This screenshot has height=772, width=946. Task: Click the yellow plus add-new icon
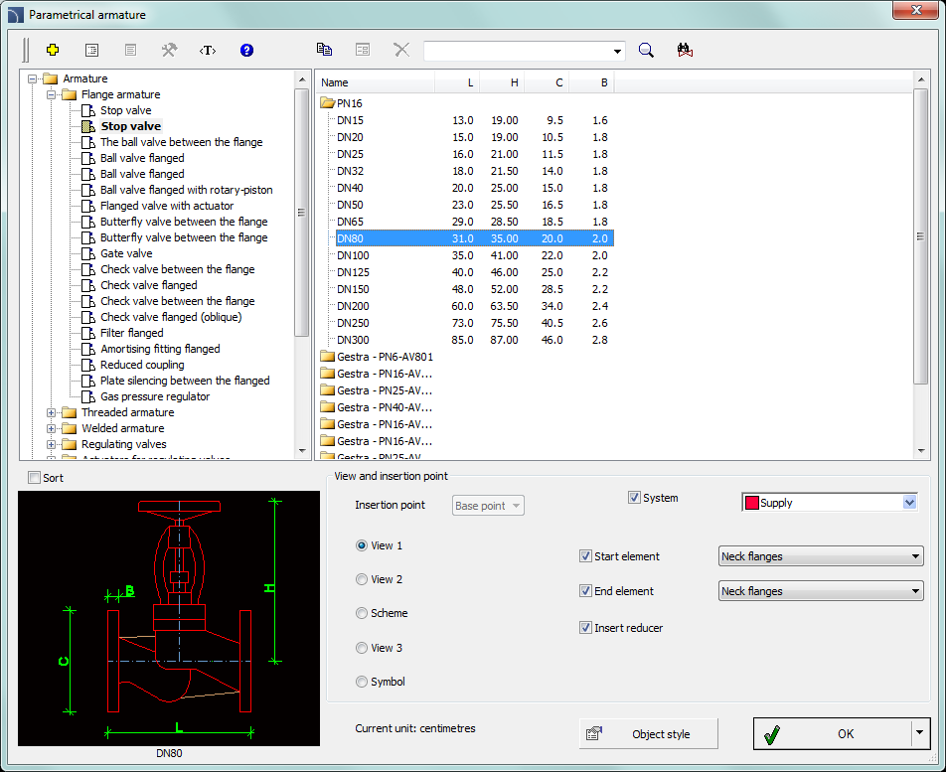pyautogui.click(x=54, y=50)
